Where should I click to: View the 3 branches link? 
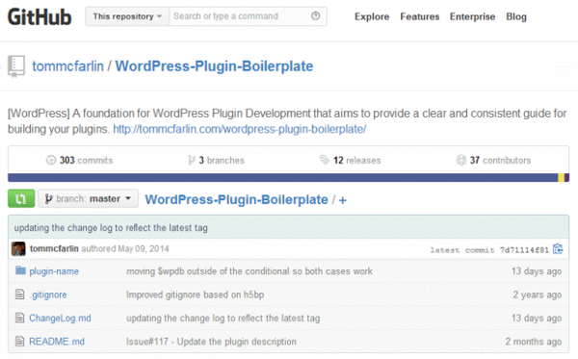tap(216, 160)
